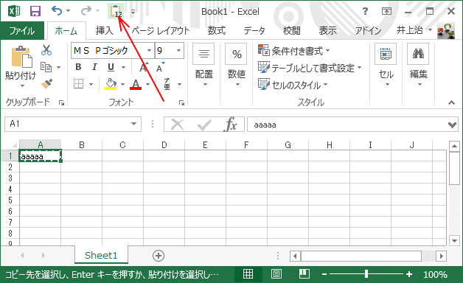Open the 編集 editing group with binoculars
463x283 pixels.
(x=419, y=66)
